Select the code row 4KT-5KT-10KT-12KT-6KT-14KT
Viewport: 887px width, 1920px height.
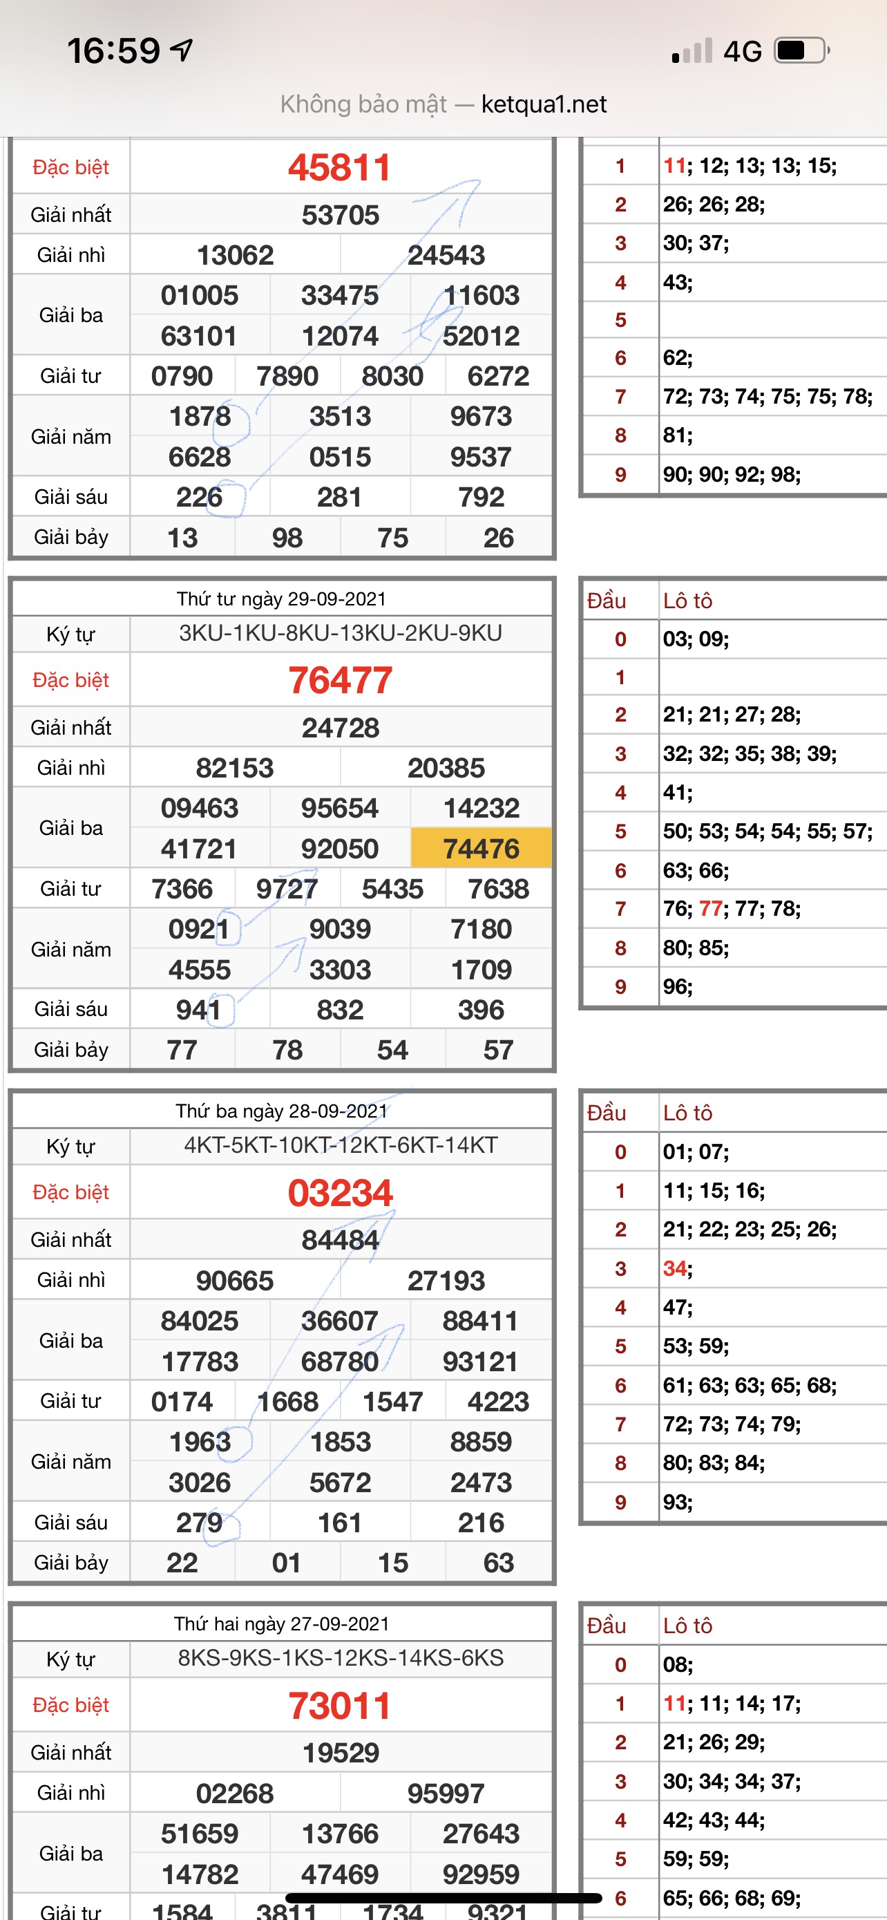point(341,1146)
